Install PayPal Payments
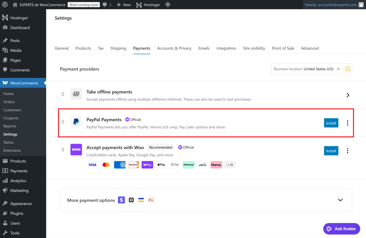This screenshot has width=366, height=238. (x=331, y=123)
